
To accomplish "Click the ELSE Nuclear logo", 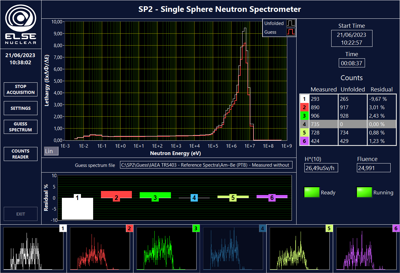I will (x=21, y=24).
